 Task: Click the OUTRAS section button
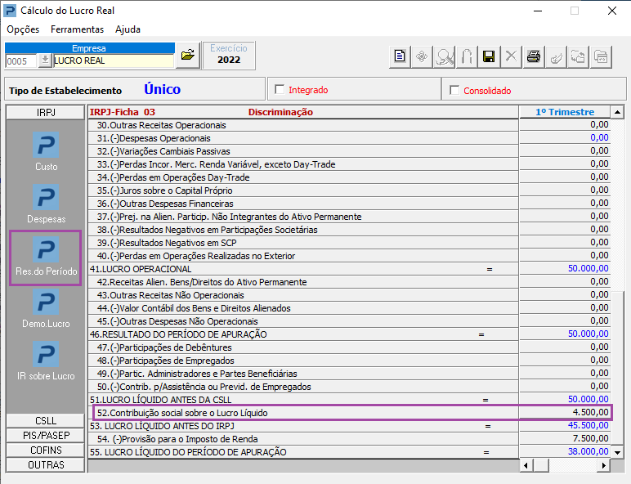coord(46,464)
